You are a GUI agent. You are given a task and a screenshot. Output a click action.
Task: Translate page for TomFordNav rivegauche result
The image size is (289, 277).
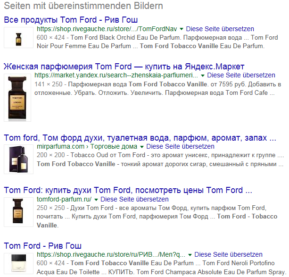[x=220, y=29]
